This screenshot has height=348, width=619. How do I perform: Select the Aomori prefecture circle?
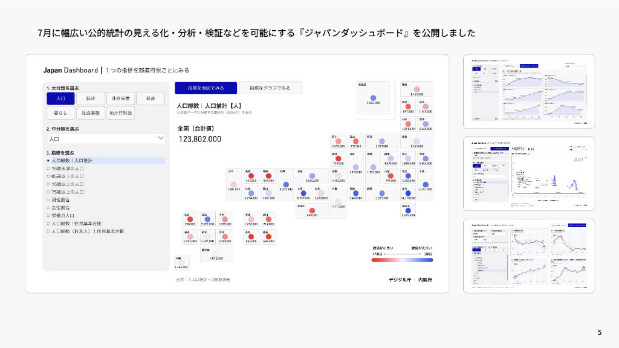(x=416, y=89)
